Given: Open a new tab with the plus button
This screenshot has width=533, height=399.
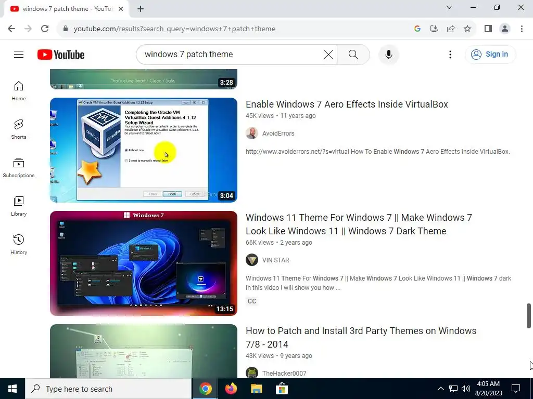Looking at the screenshot, I should click(x=141, y=9).
